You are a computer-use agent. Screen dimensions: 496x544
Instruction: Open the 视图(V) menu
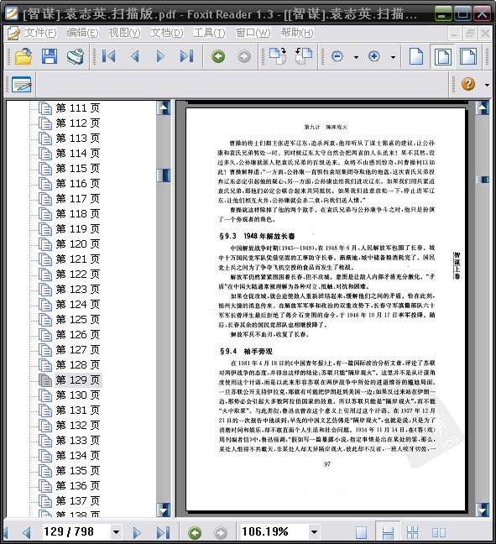[124, 33]
